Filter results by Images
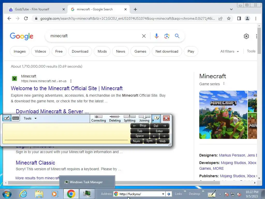This screenshot has height=199, width=265. coord(20,51)
